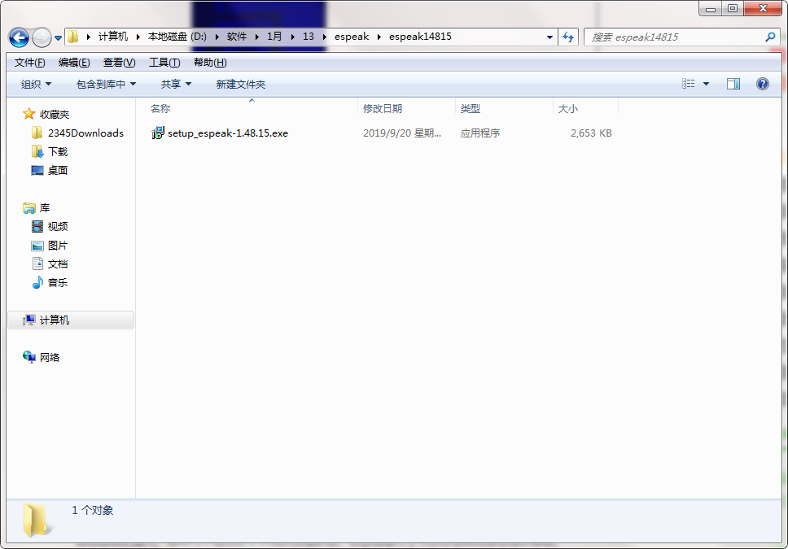The height and width of the screenshot is (549, 788).
Task: Open 包含到库中 dropdown
Action: [x=106, y=85]
